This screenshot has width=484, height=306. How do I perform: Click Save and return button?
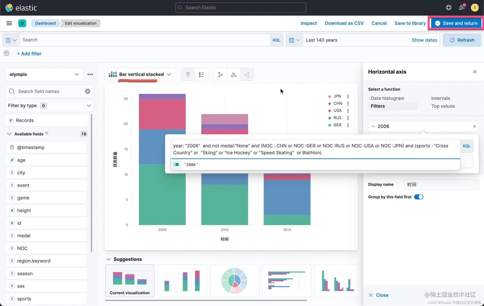tap(456, 23)
